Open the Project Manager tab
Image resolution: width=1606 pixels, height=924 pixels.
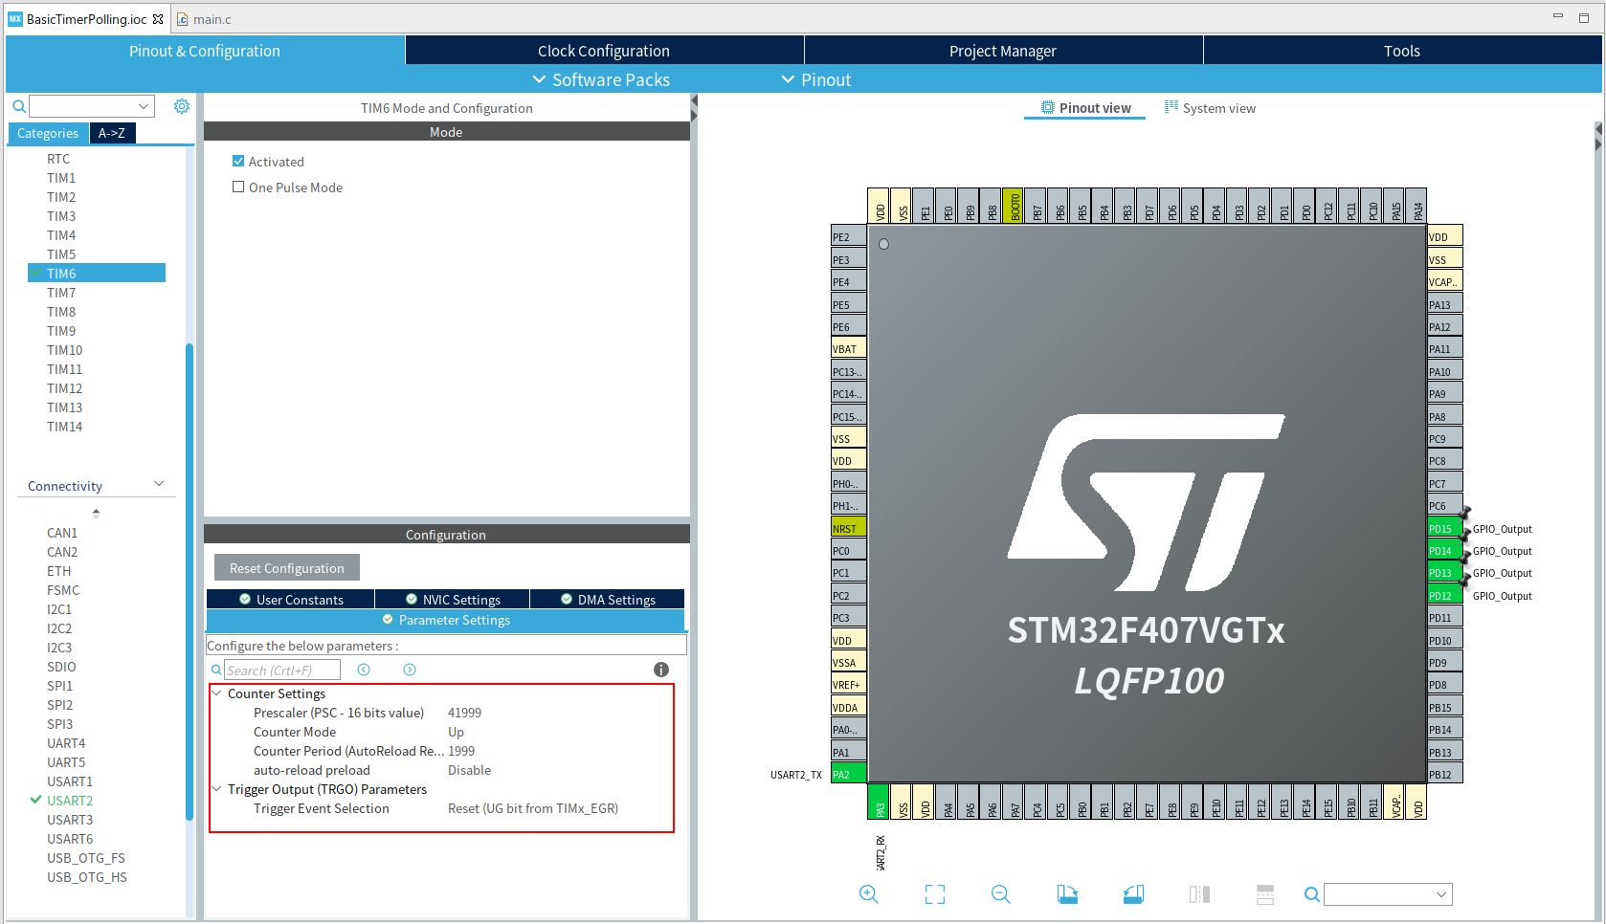tap(1003, 51)
